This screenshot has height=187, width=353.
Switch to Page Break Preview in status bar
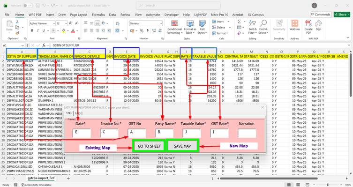coord(308,185)
